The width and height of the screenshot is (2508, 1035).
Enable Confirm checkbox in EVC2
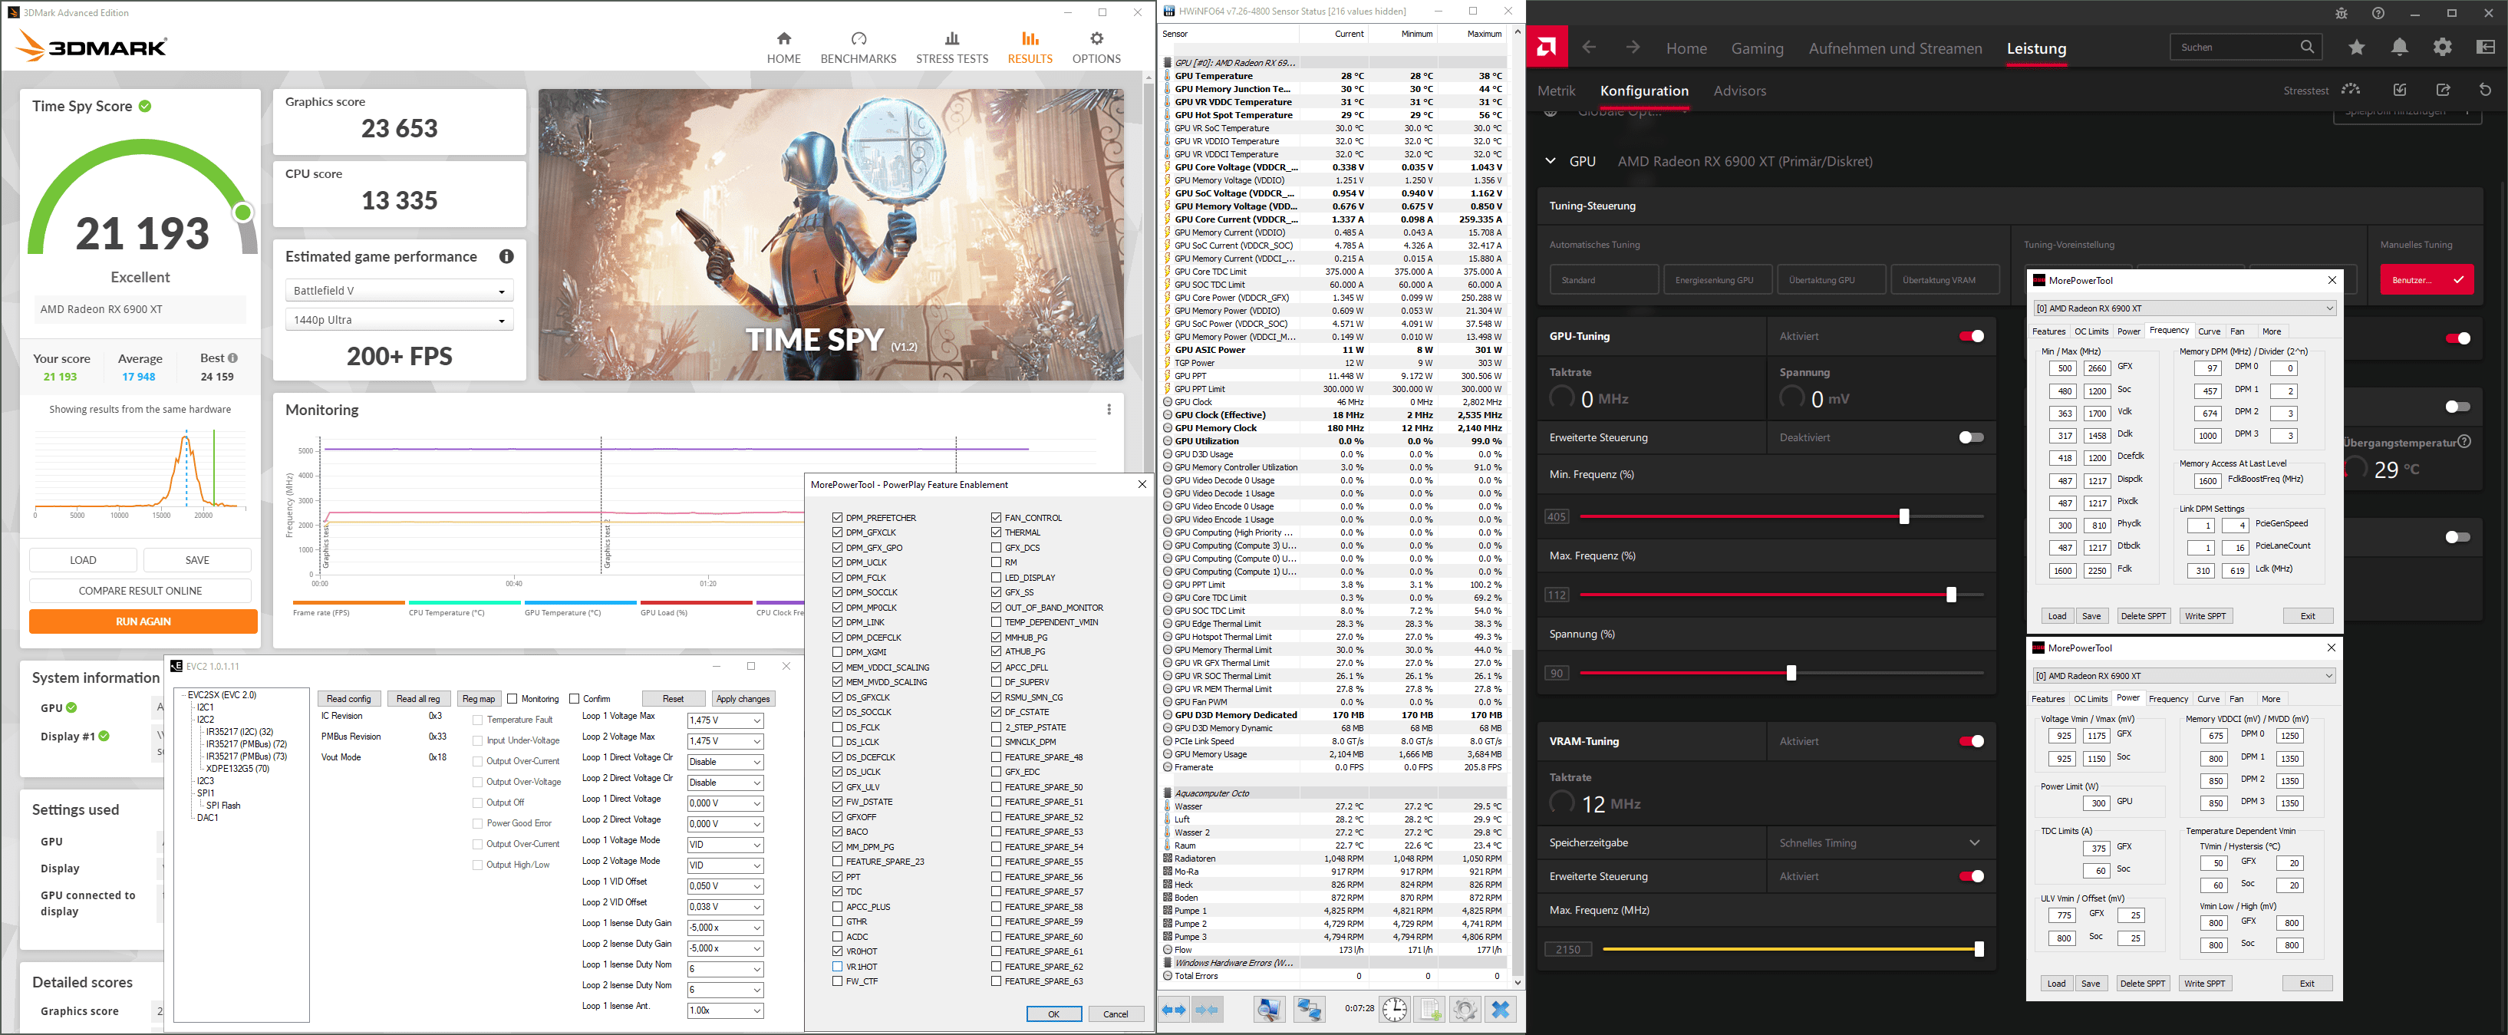pyautogui.click(x=575, y=699)
